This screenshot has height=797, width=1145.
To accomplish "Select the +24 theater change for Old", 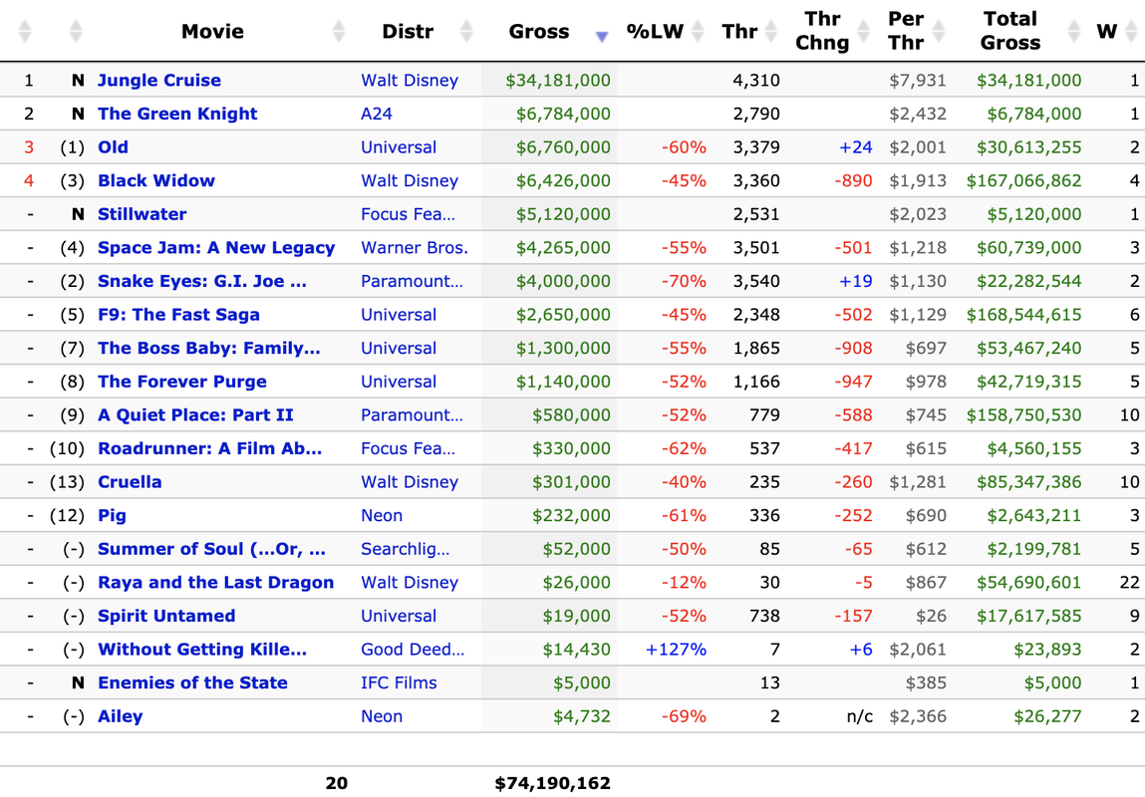I will click(x=856, y=147).
